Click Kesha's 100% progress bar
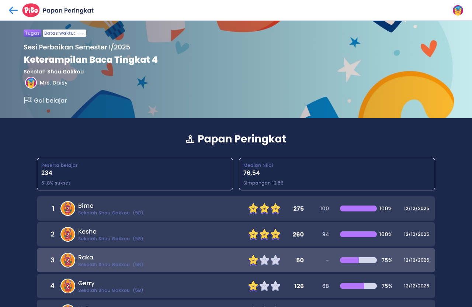The image size is (472, 307). (x=358, y=234)
